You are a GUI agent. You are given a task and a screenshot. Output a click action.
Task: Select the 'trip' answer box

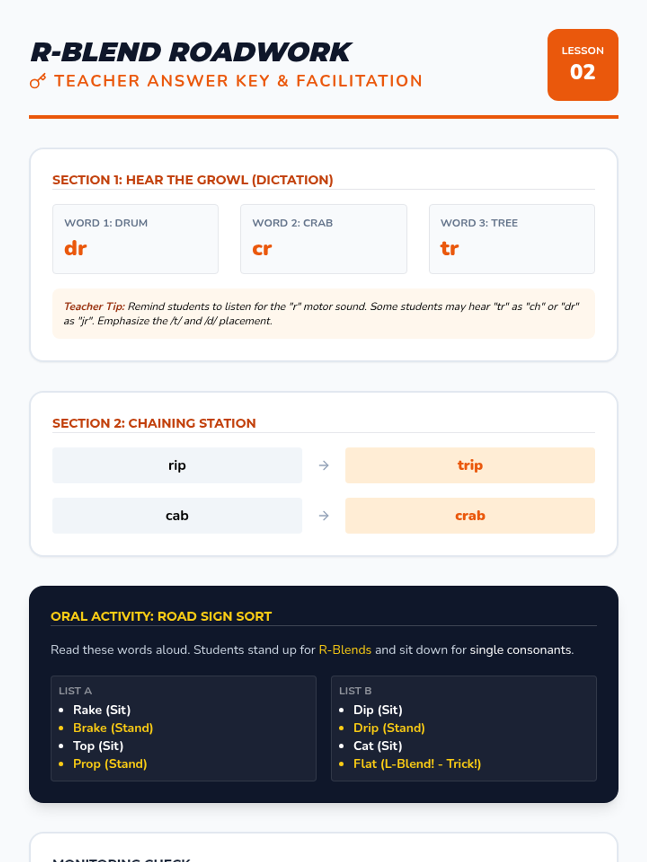click(470, 465)
